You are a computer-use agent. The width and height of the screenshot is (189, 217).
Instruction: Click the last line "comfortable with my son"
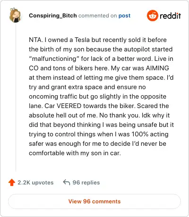pyautogui.click(x=75, y=153)
